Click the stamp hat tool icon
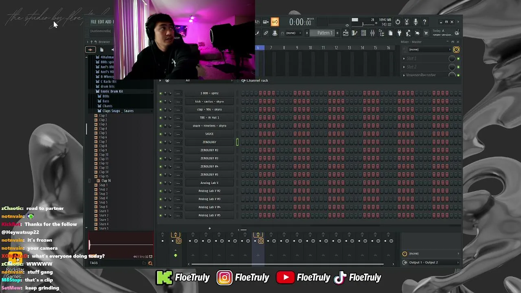521x293 pixels. click(x=275, y=33)
